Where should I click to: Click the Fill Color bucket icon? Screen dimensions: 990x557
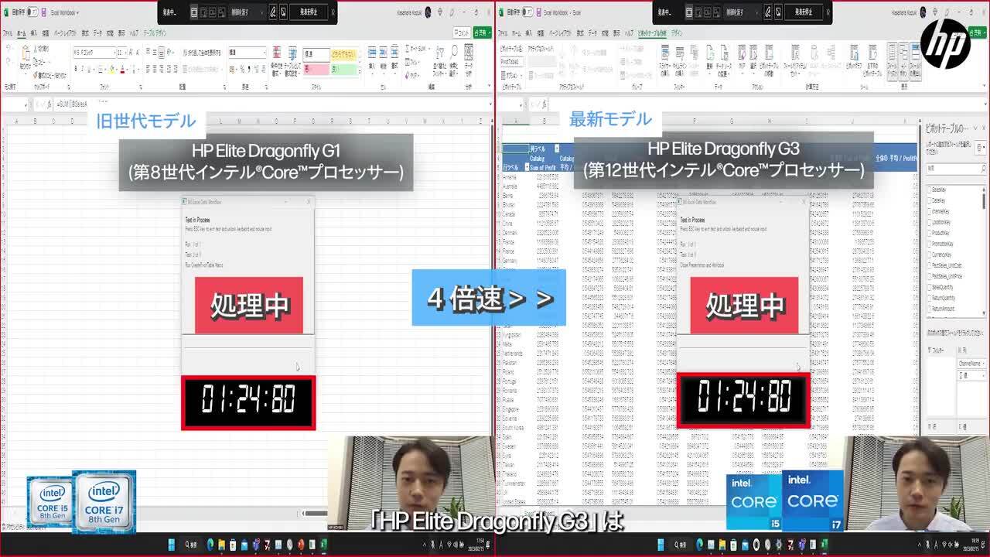point(112,69)
